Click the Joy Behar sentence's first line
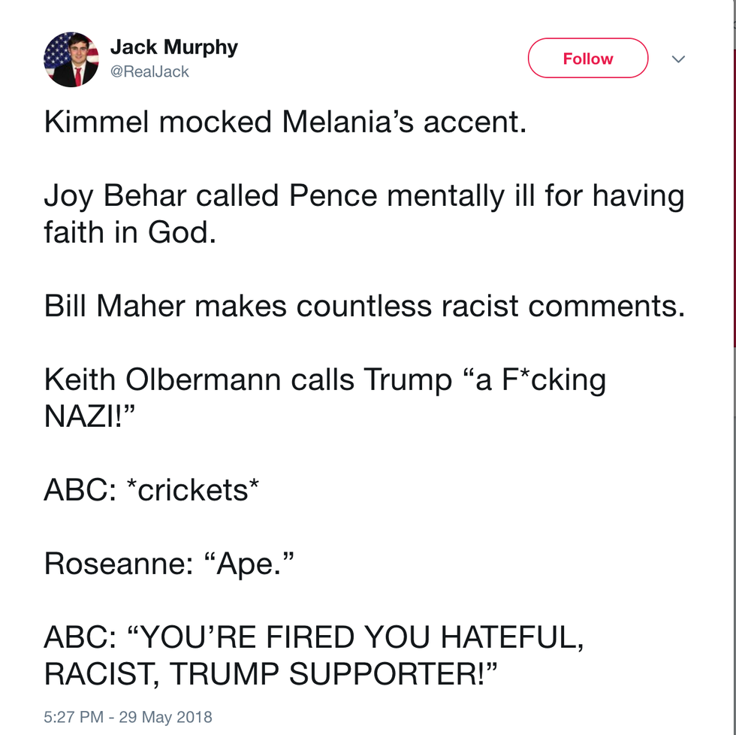Screen dimensions: 736x735 click(364, 196)
